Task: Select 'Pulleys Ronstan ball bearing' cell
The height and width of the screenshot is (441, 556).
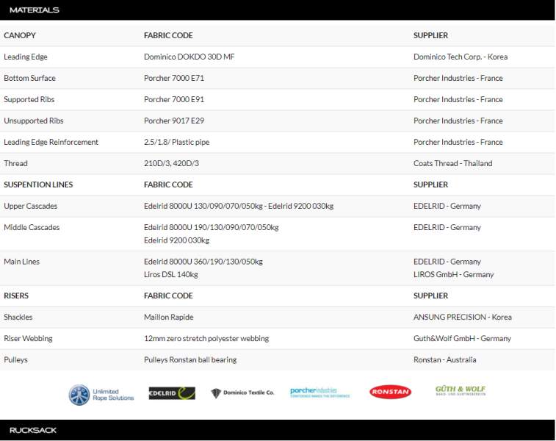Action: coord(190,359)
